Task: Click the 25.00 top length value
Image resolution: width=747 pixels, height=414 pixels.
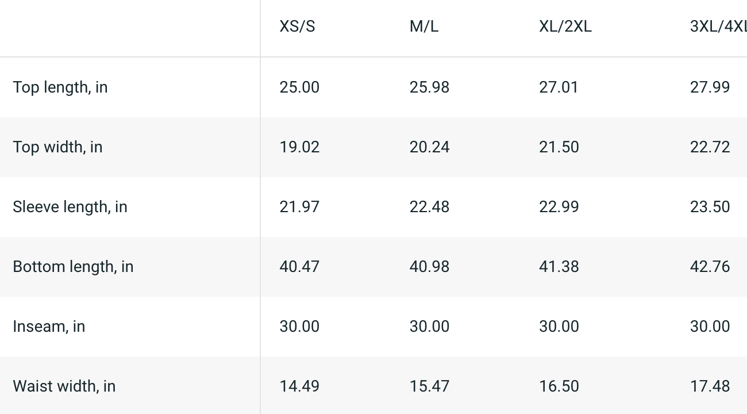Action: [299, 87]
